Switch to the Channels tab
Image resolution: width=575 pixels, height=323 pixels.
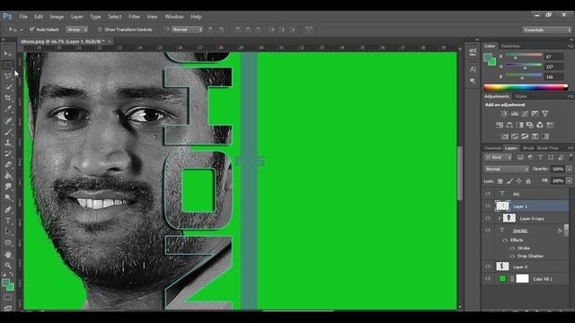pyautogui.click(x=492, y=148)
